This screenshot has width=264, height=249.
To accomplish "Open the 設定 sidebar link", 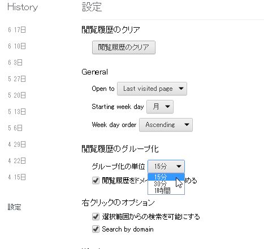I will (x=14, y=207).
